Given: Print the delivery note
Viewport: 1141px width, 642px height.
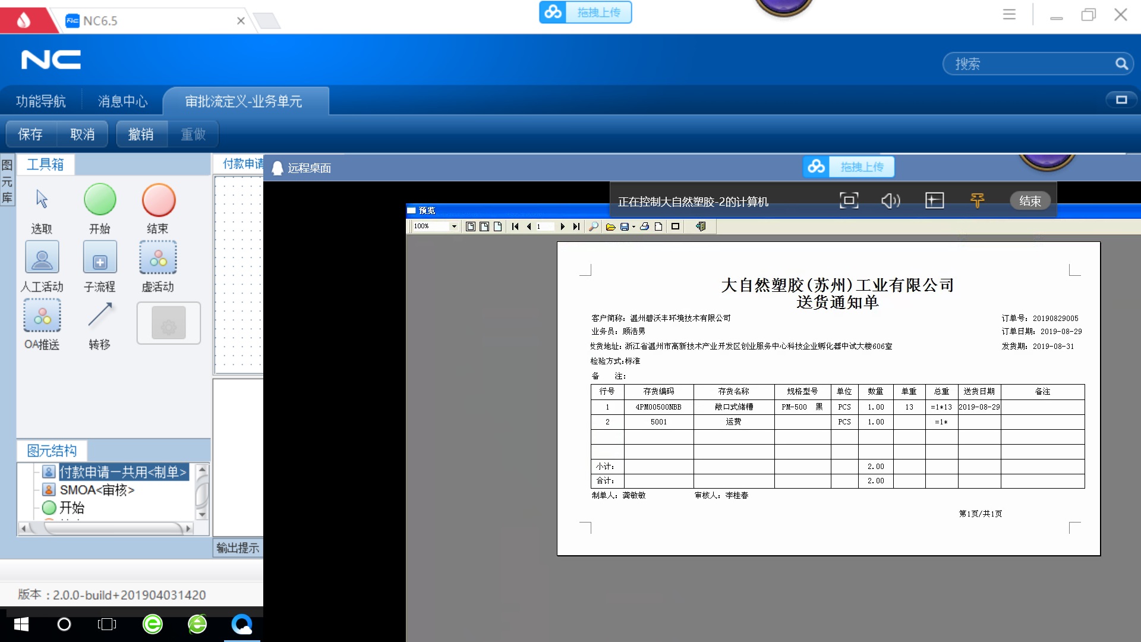Looking at the screenshot, I should (644, 226).
